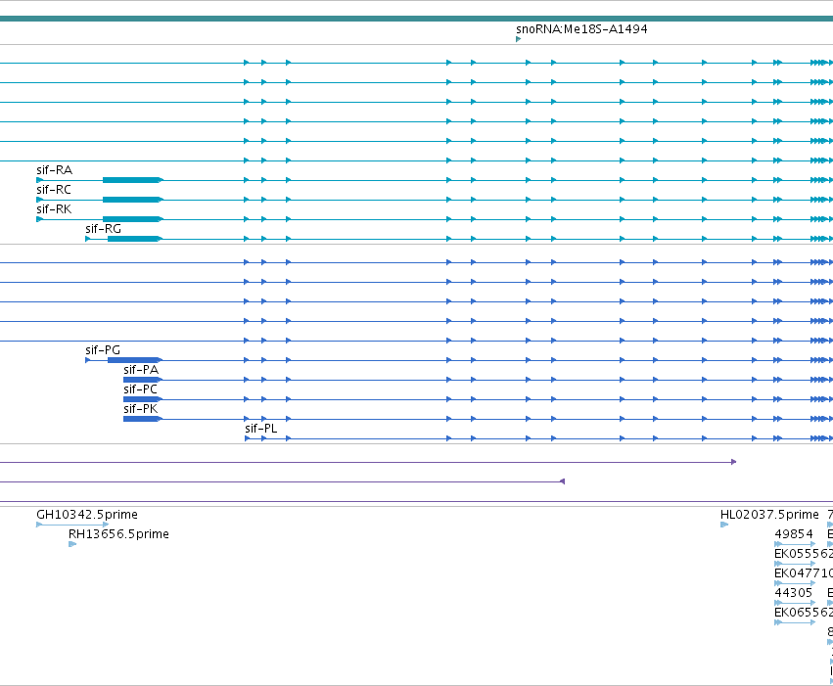Select the sif-RK transcript label

click(x=54, y=209)
